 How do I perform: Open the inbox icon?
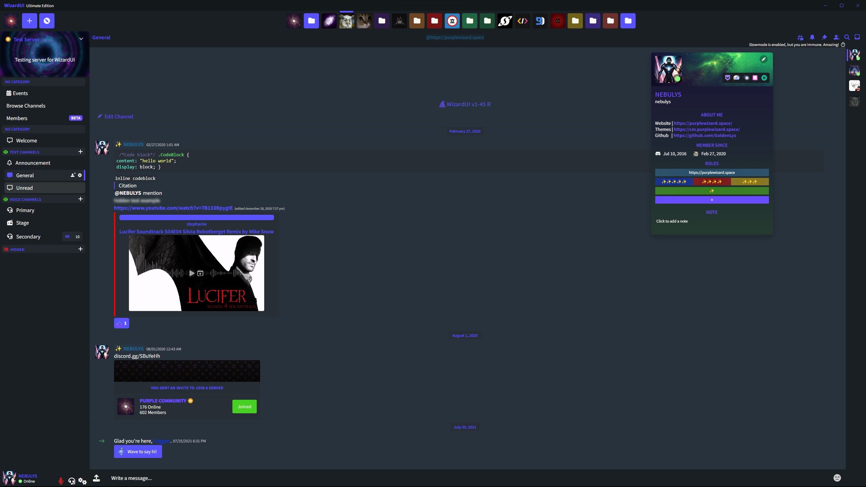point(857,37)
